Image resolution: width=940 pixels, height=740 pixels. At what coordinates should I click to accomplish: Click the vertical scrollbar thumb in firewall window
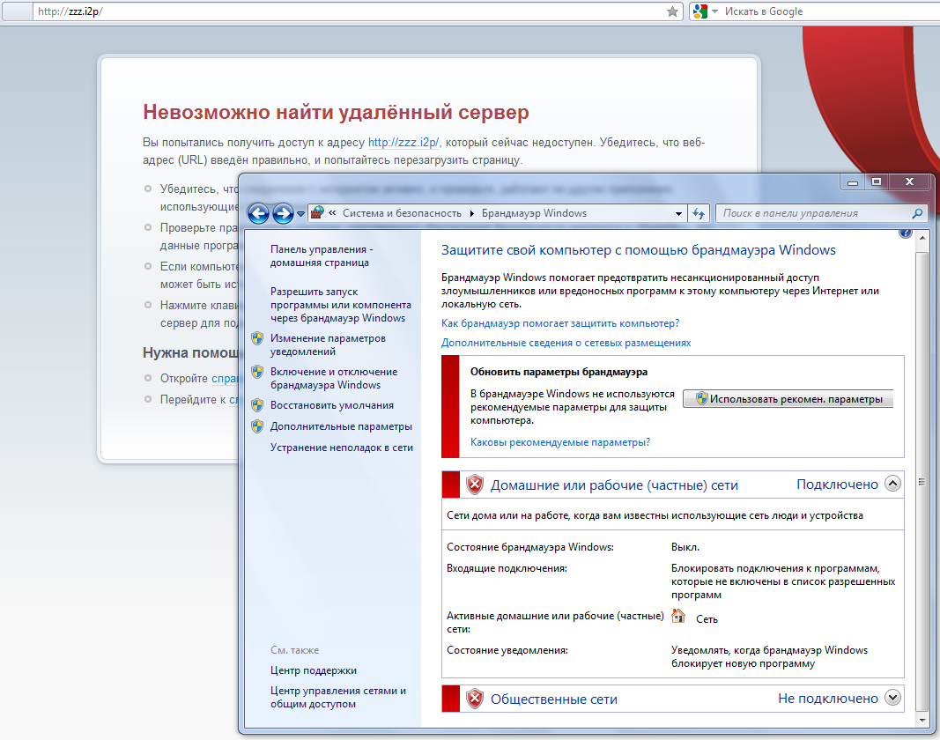[922, 482]
